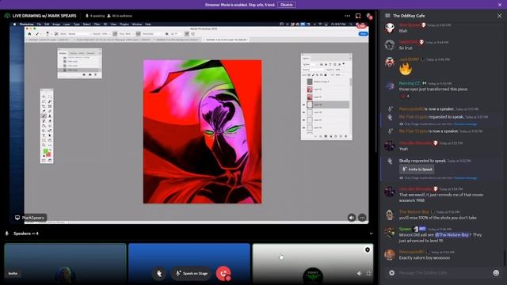Select the highlighted Brush tool in toolbox

click(44, 116)
